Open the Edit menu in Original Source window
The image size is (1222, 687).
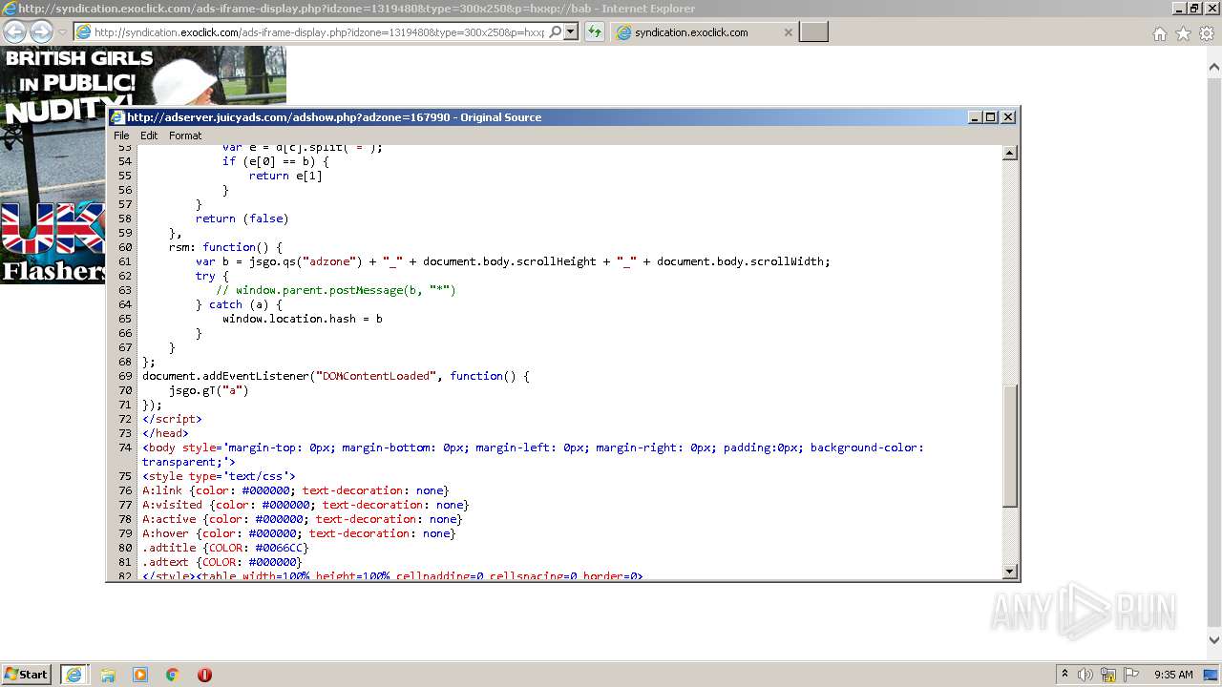point(149,135)
